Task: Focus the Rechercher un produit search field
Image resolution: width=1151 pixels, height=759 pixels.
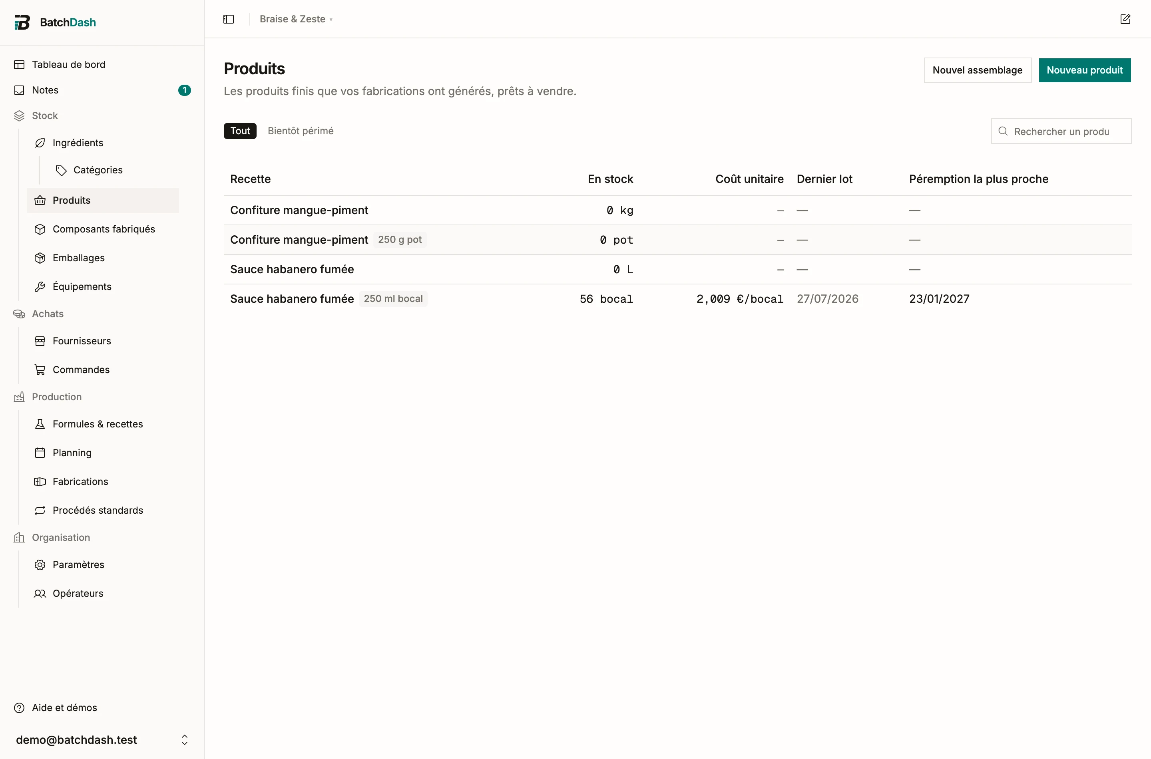Action: tap(1061, 131)
